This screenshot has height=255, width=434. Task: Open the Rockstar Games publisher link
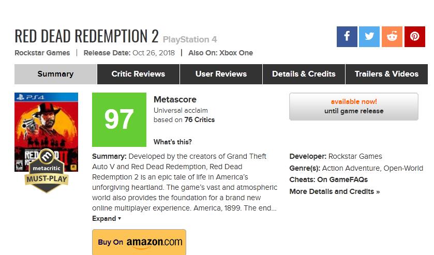tap(42, 53)
